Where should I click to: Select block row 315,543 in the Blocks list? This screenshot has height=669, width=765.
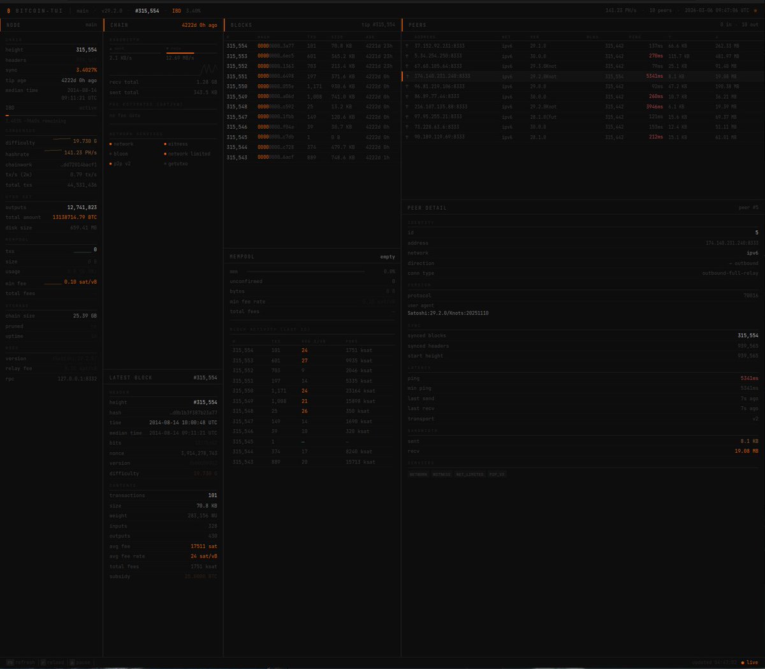coord(312,158)
